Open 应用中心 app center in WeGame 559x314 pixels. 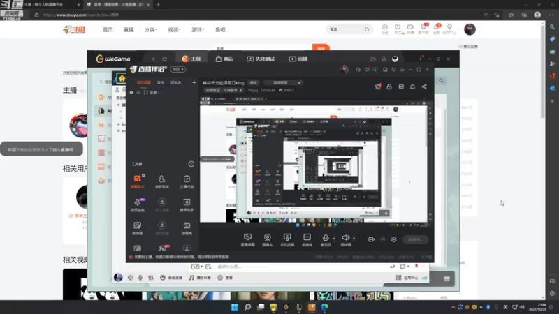point(407,278)
